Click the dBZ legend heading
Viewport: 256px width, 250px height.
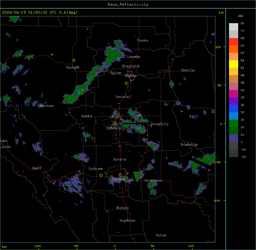241,16
